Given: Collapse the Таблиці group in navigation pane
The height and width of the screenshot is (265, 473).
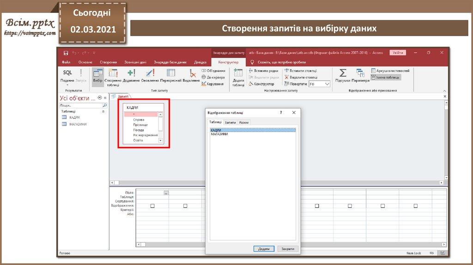Looking at the screenshot, I should [x=103, y=111].
